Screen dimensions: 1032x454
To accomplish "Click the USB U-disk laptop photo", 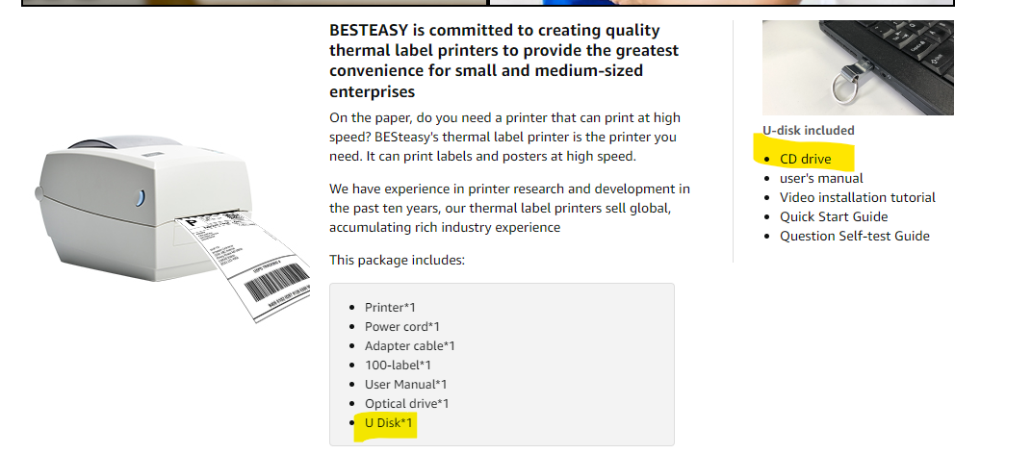I will pyautogui.click(x=858, y=67).
